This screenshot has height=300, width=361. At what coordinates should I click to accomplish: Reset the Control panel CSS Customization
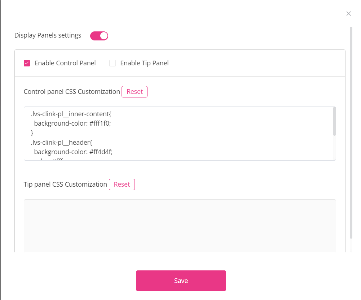click(135, 92)
